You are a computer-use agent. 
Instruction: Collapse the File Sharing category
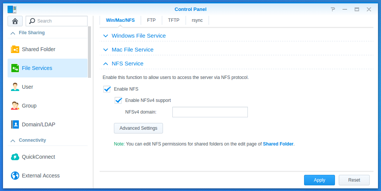(13, 33)
